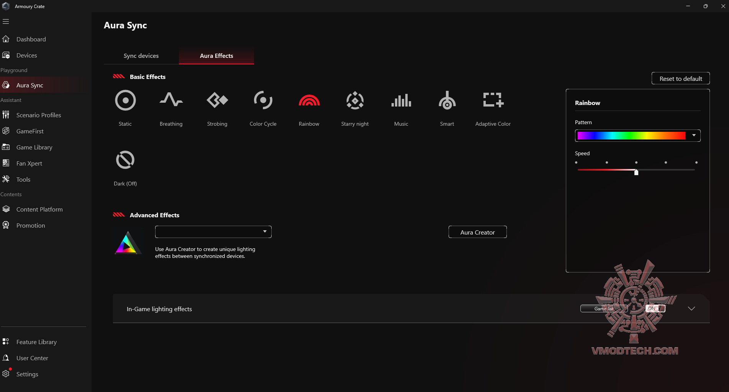Select the Static lighting effect icon
Screen dimensions: 729x392
point(125,100)
